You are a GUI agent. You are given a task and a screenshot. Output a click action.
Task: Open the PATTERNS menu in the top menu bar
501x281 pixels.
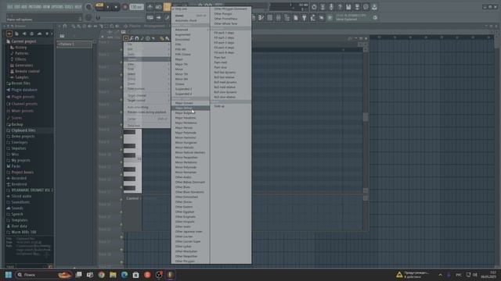[x=34, y=7]
